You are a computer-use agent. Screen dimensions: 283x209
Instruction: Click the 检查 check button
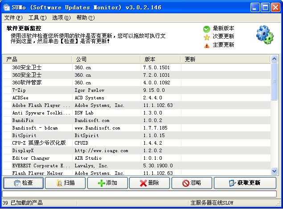23,183
